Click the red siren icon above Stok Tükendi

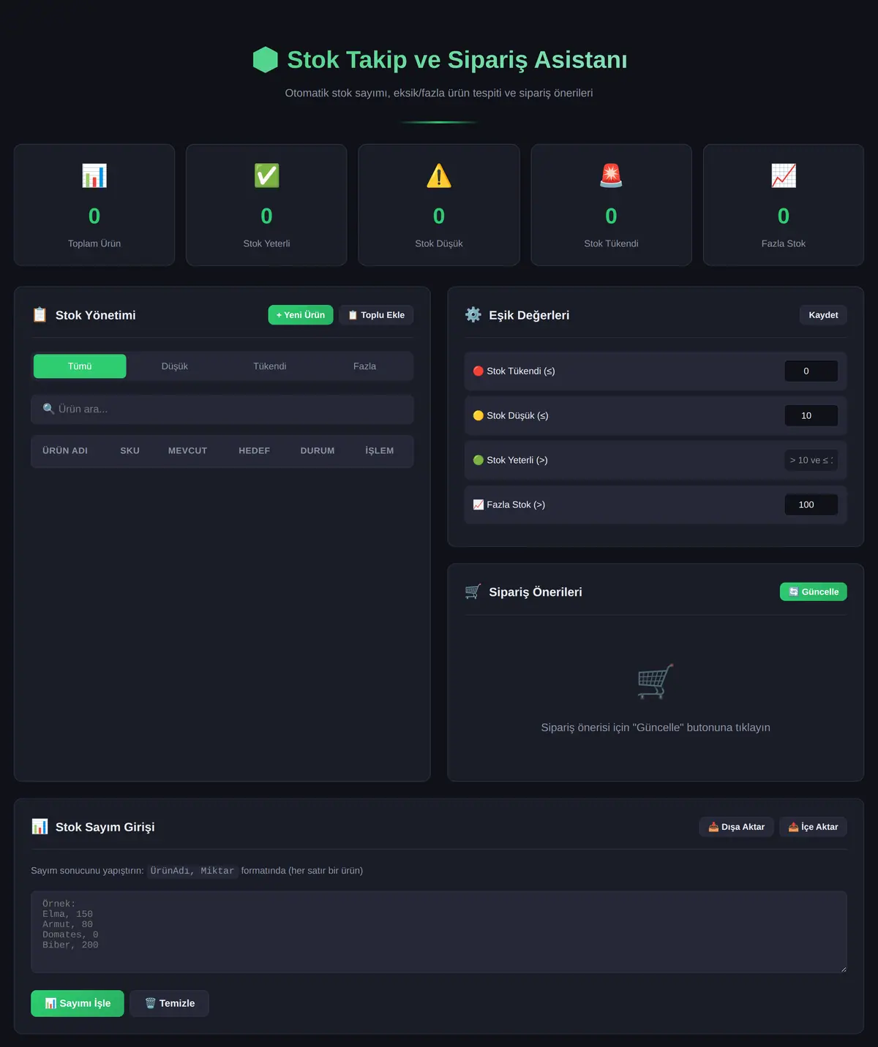pos(611,175)
